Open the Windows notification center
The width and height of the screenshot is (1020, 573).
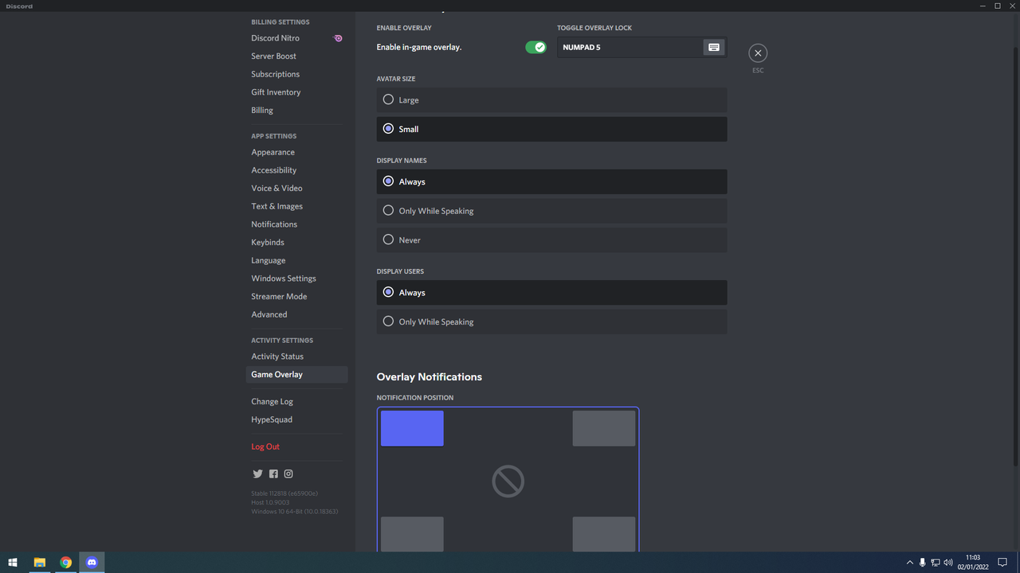pyautogui.click(x=1002, y=563)
